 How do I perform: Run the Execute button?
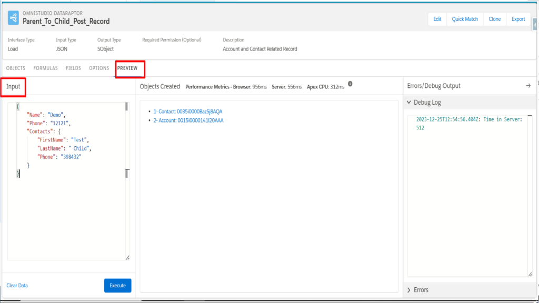(117, 286)
